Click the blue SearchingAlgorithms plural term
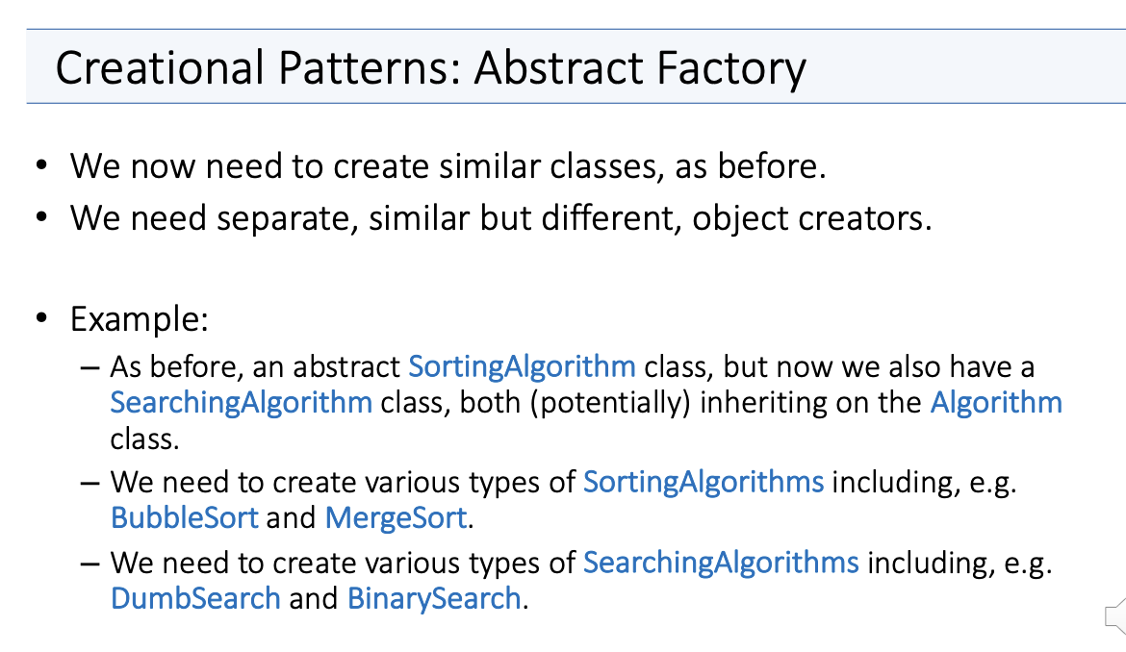The height and width of the screenshot is (652, 1126). pos(721,563)
